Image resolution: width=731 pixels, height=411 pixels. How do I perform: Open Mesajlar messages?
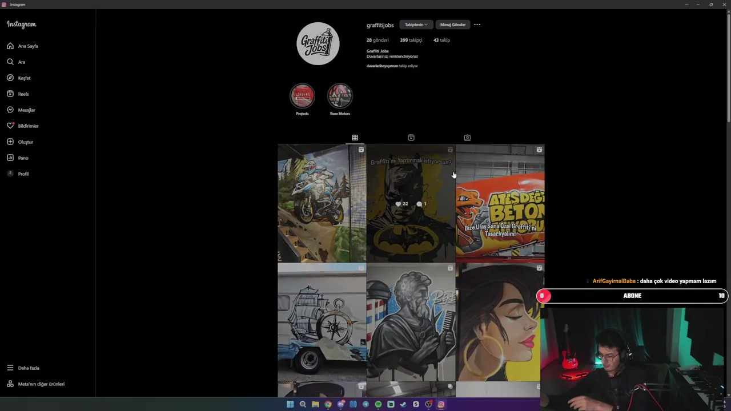(21, 110)
